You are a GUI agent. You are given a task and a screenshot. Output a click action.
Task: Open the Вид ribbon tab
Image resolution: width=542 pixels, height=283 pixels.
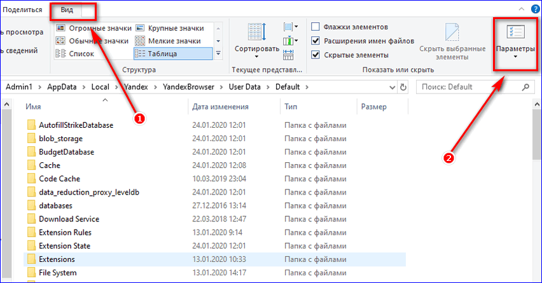(67, 10)
